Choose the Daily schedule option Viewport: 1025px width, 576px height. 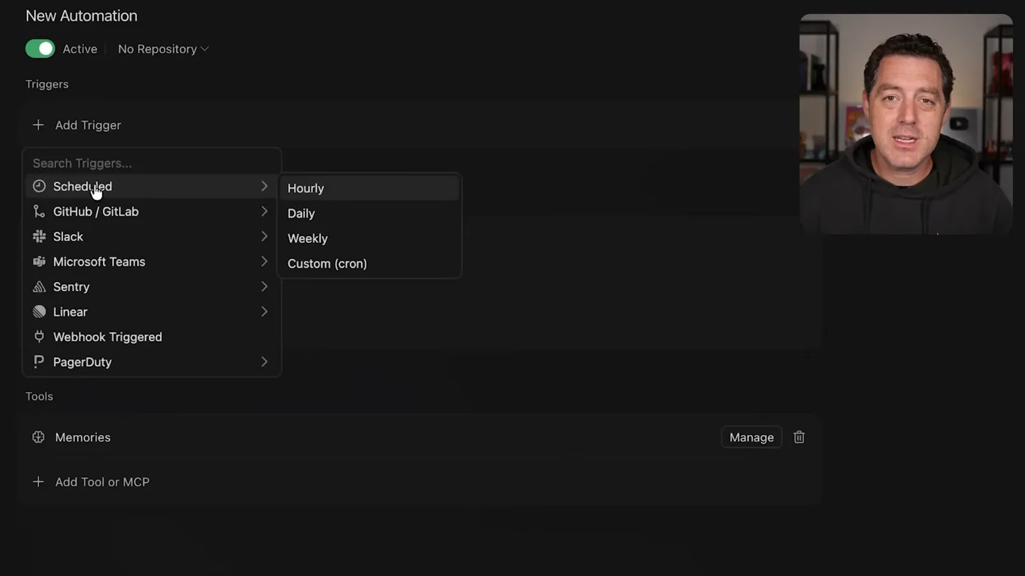(x=369, y=213)
